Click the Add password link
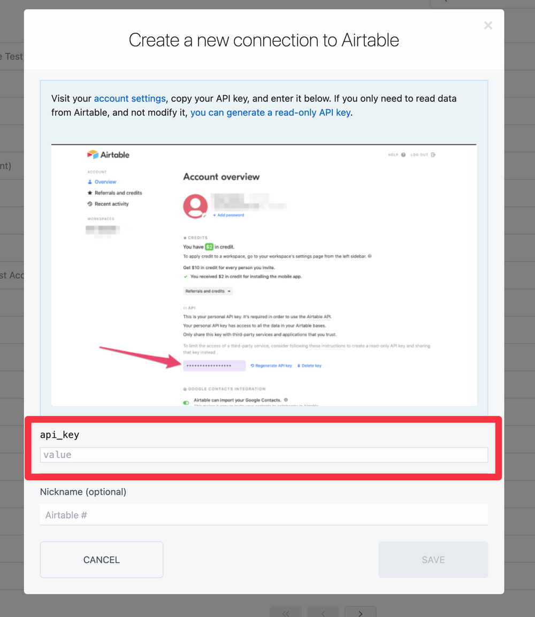 (x=228, y=215)
